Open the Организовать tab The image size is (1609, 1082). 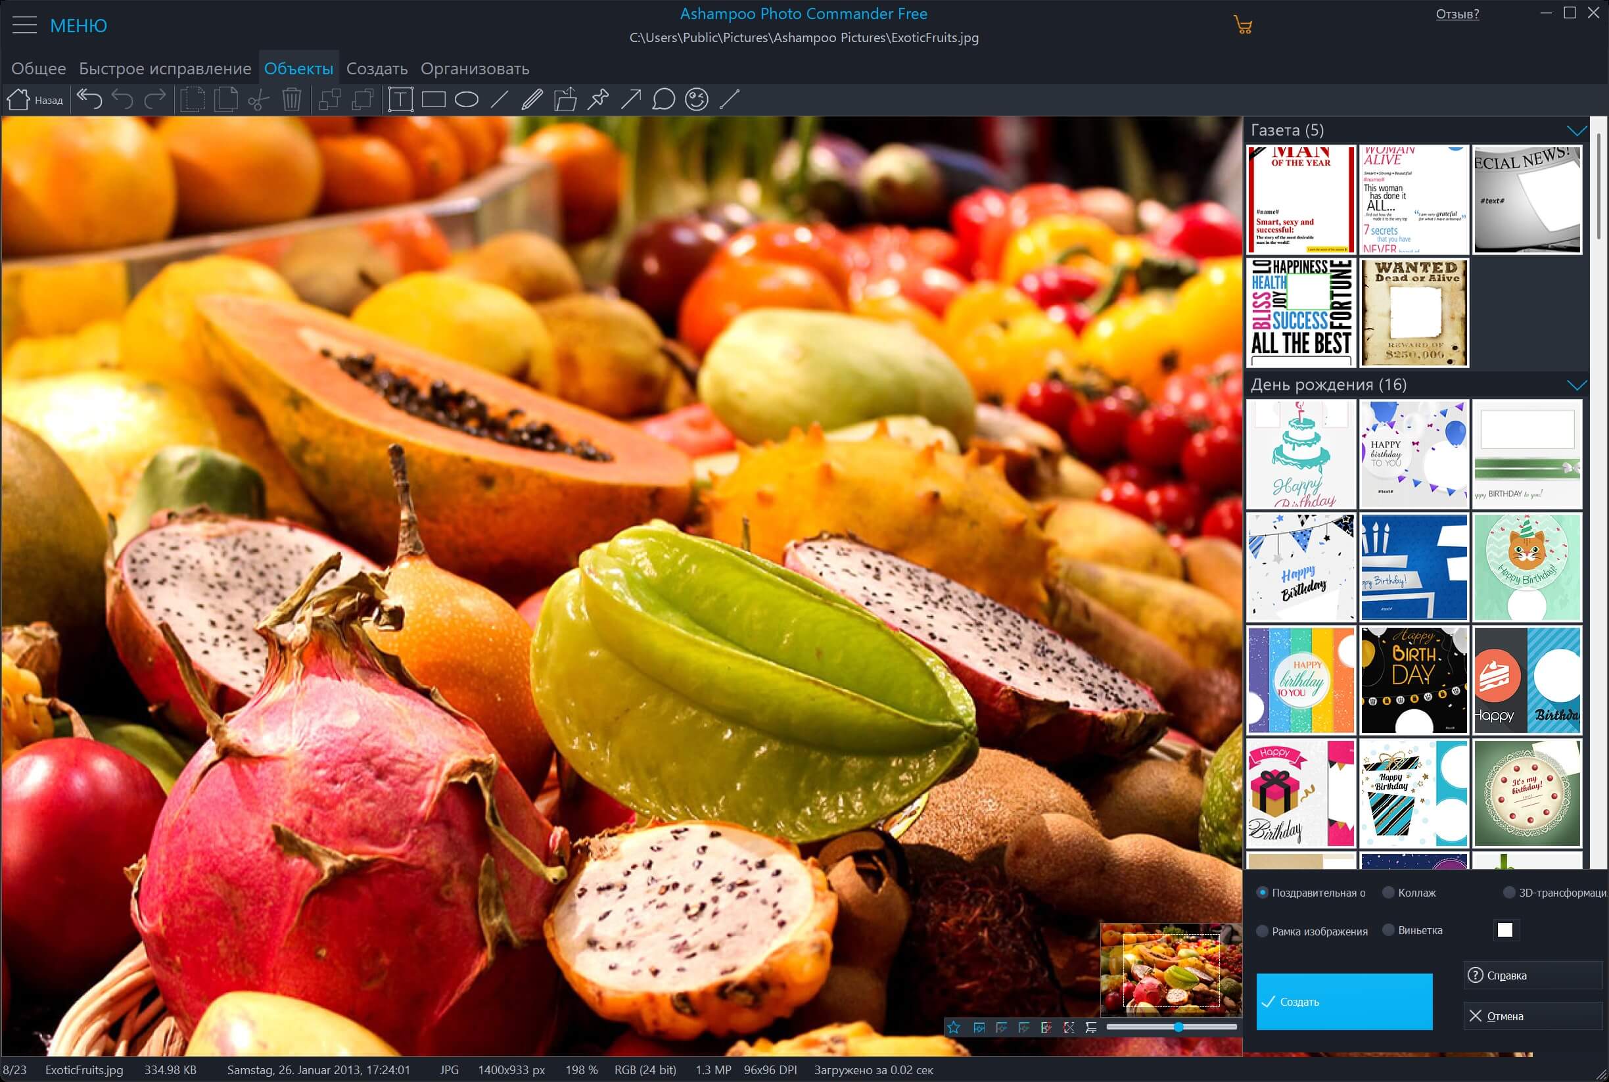click(475, 69)
